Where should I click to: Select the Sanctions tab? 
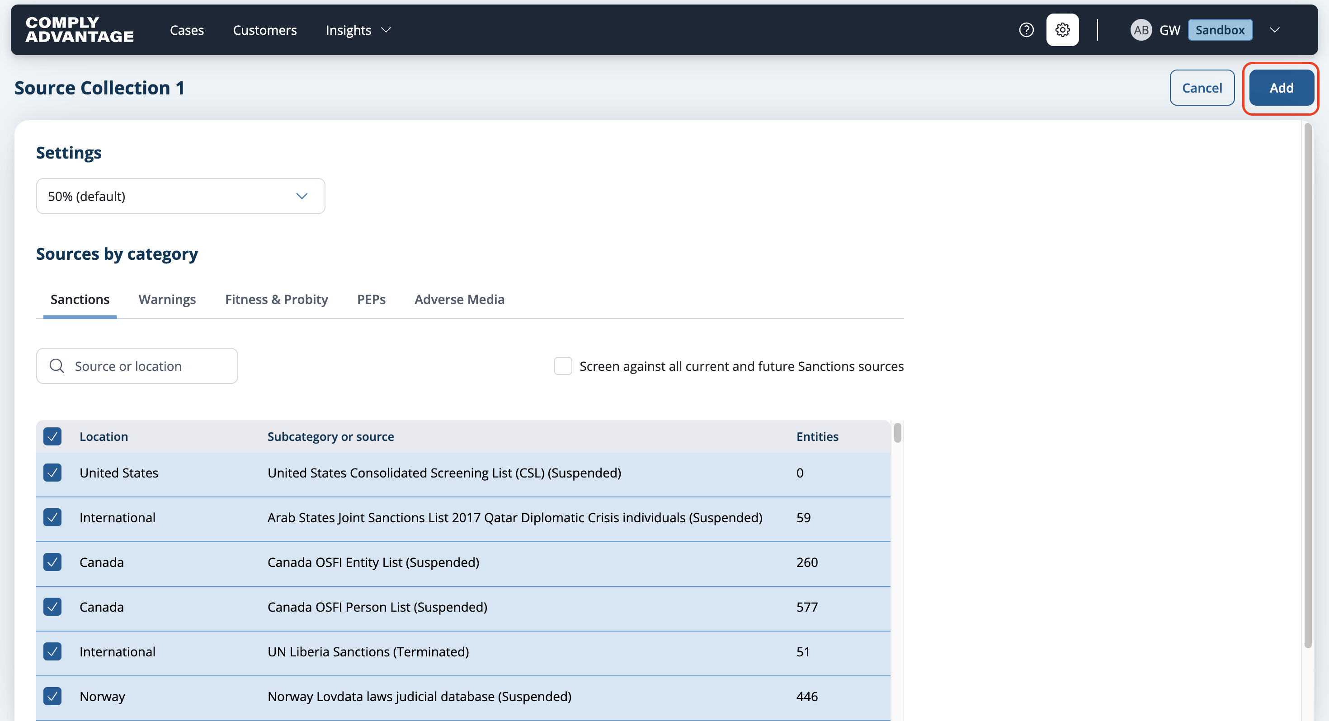[80, 299]
